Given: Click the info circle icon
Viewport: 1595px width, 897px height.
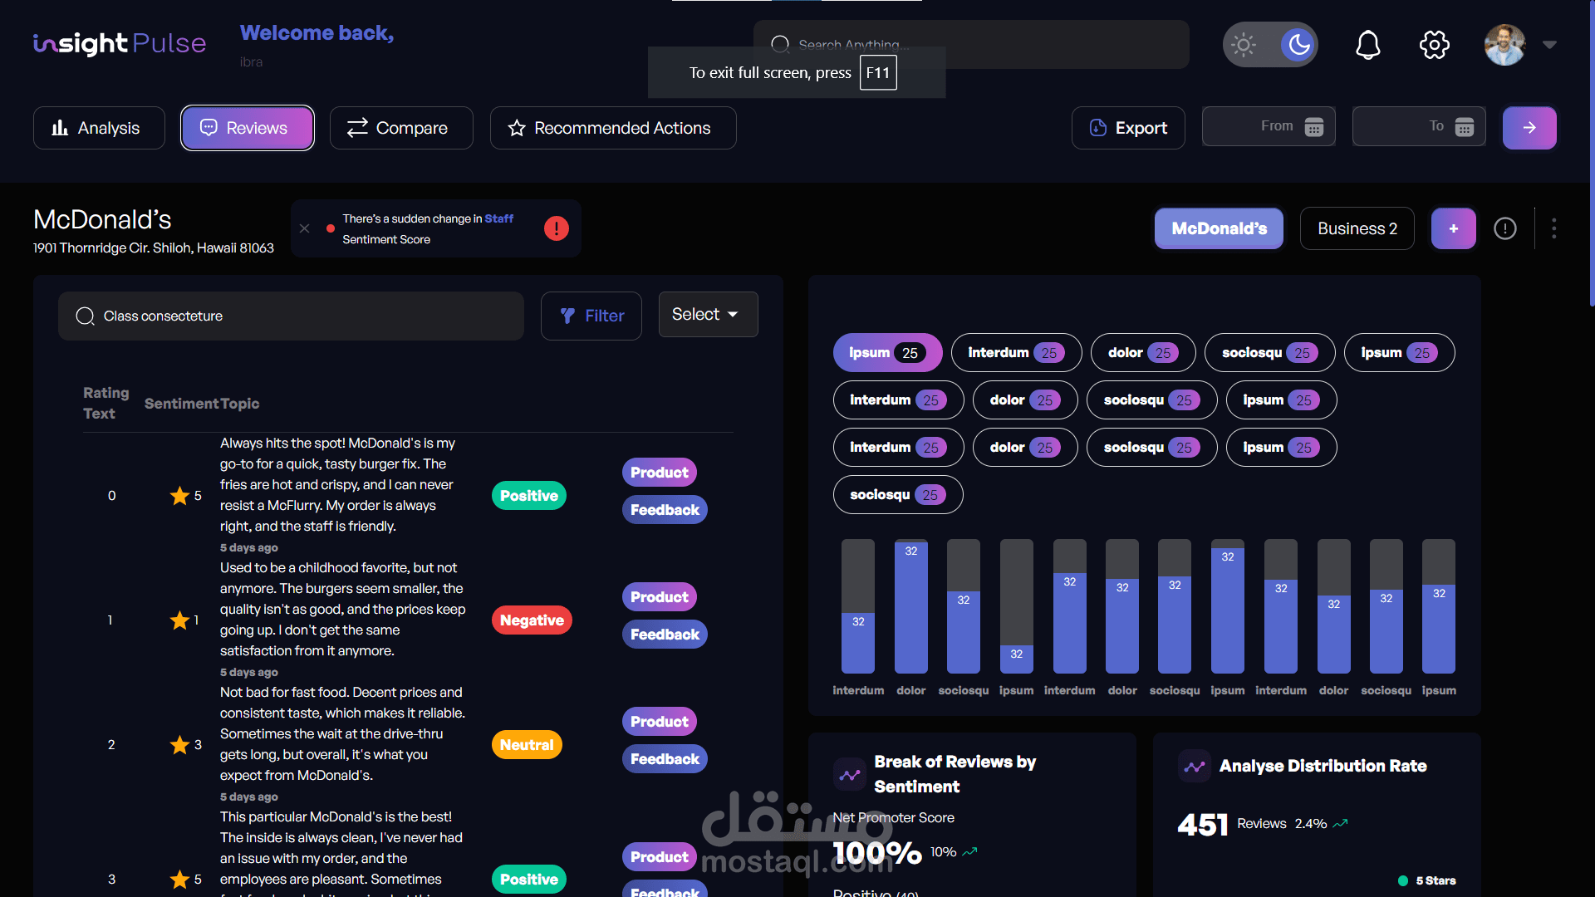Looking at the screenshot, I should (1504, 228).
